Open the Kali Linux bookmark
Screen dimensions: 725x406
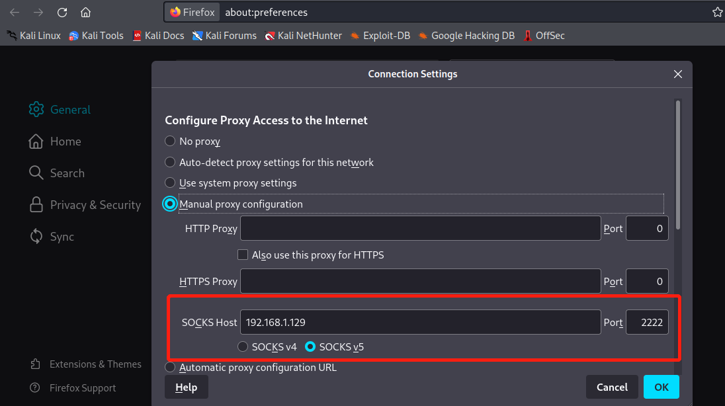[x=34, y=36]
